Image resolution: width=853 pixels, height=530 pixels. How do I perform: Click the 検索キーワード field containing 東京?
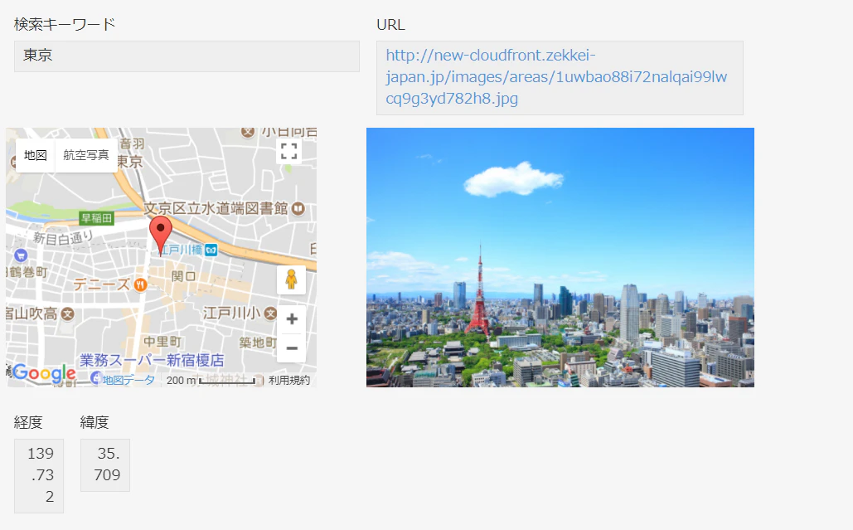(187, 56)
